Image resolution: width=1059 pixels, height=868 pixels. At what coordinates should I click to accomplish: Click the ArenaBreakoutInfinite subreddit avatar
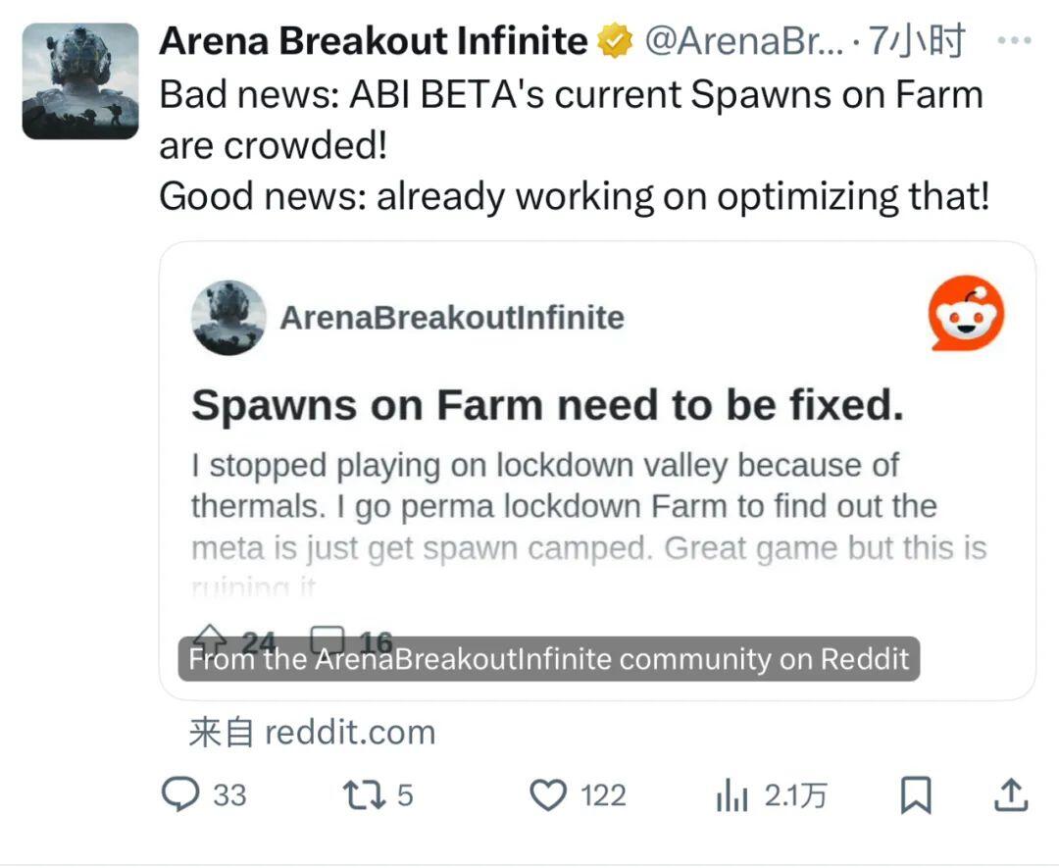(228, 318)
